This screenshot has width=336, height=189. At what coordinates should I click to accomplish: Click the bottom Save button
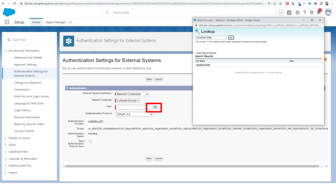point(149,158)
